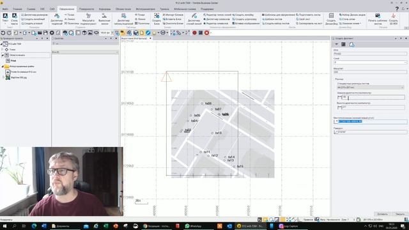This screenshot has width=409, height=230.
Task: Click Печать шаблонов листов
Action: [x=378, y=19]
